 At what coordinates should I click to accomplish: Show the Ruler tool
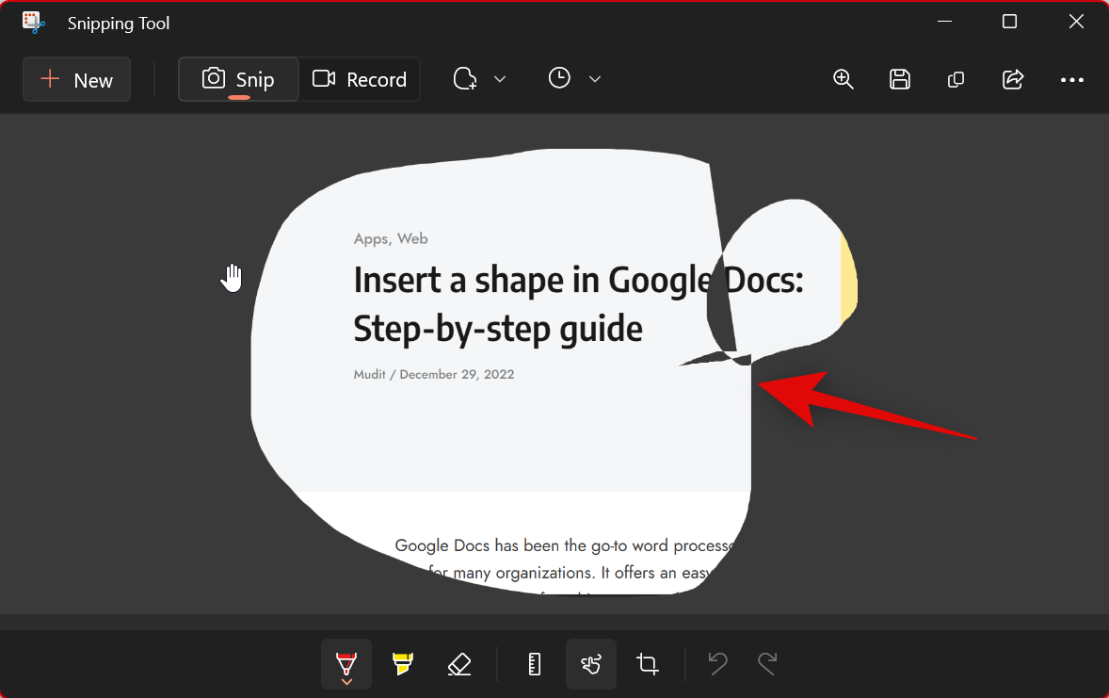click(x=535, y=664)
